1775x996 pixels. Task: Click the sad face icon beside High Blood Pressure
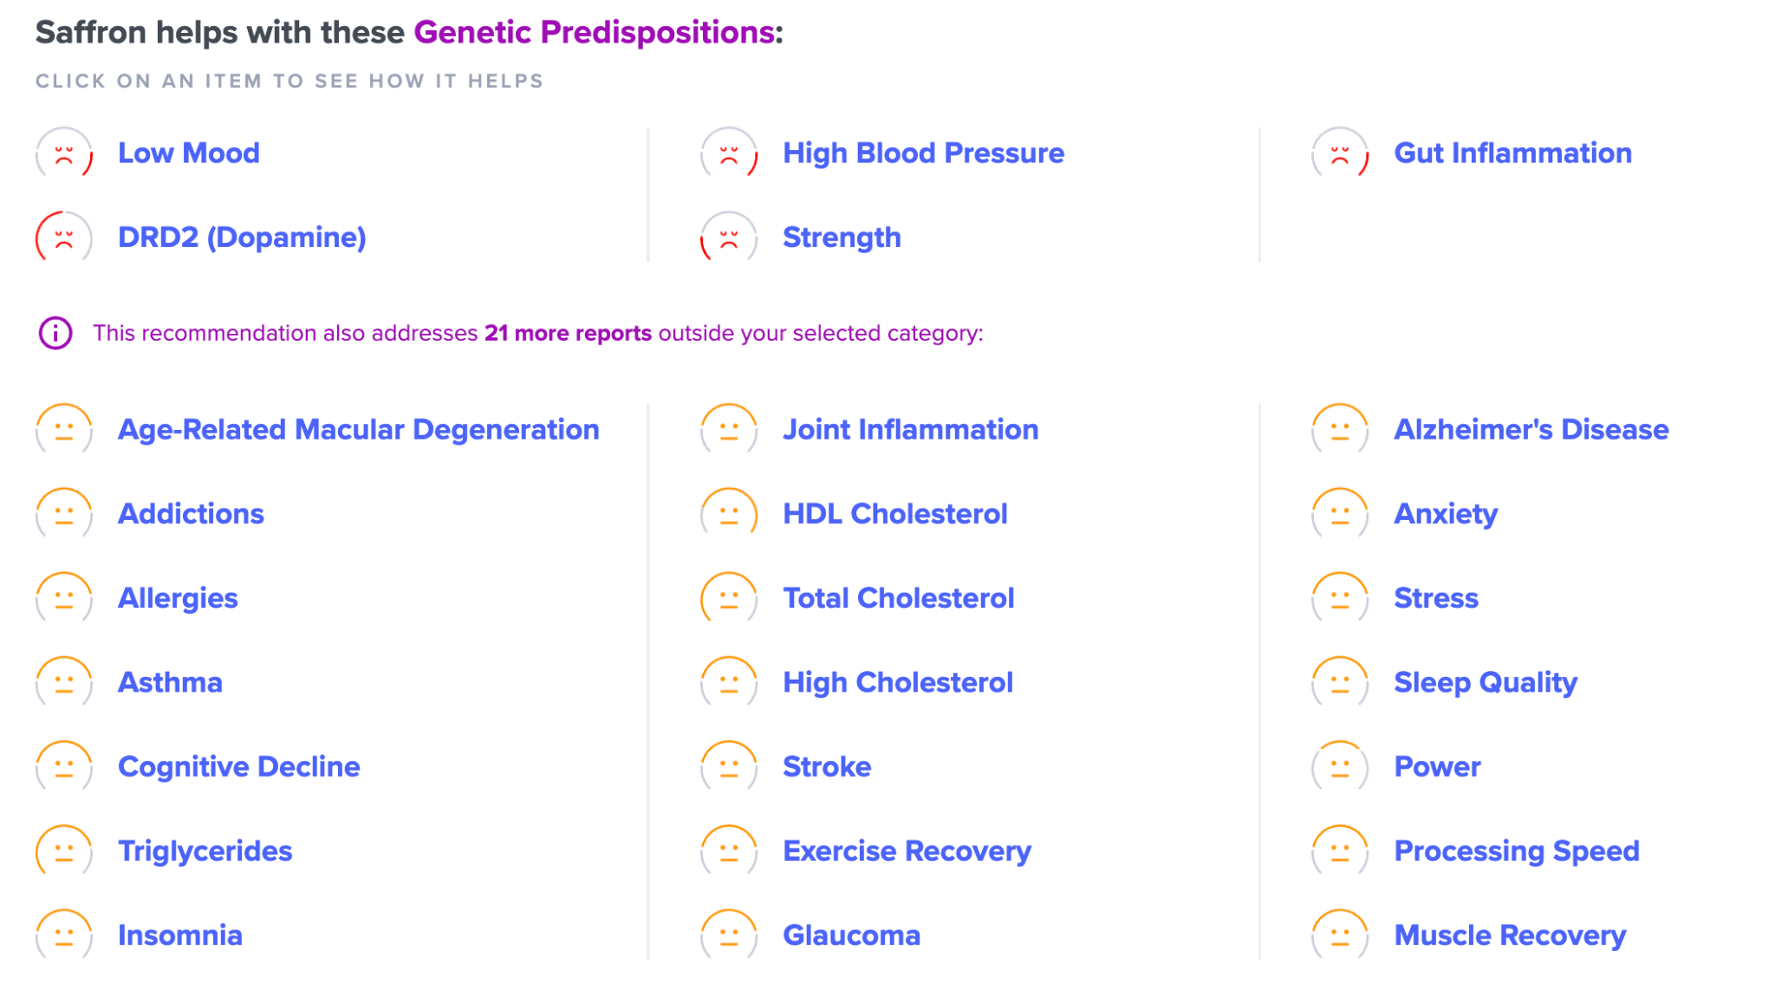(x=729, y=154)
